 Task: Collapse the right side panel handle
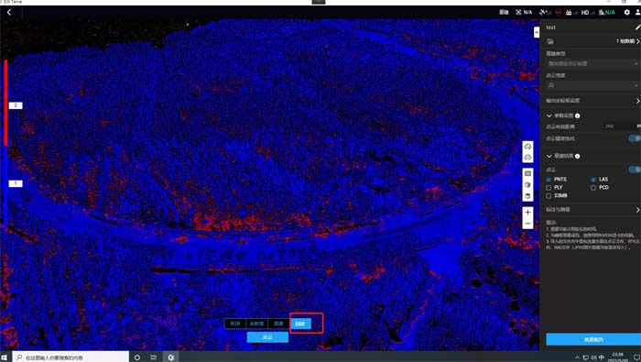pos(537,32)
